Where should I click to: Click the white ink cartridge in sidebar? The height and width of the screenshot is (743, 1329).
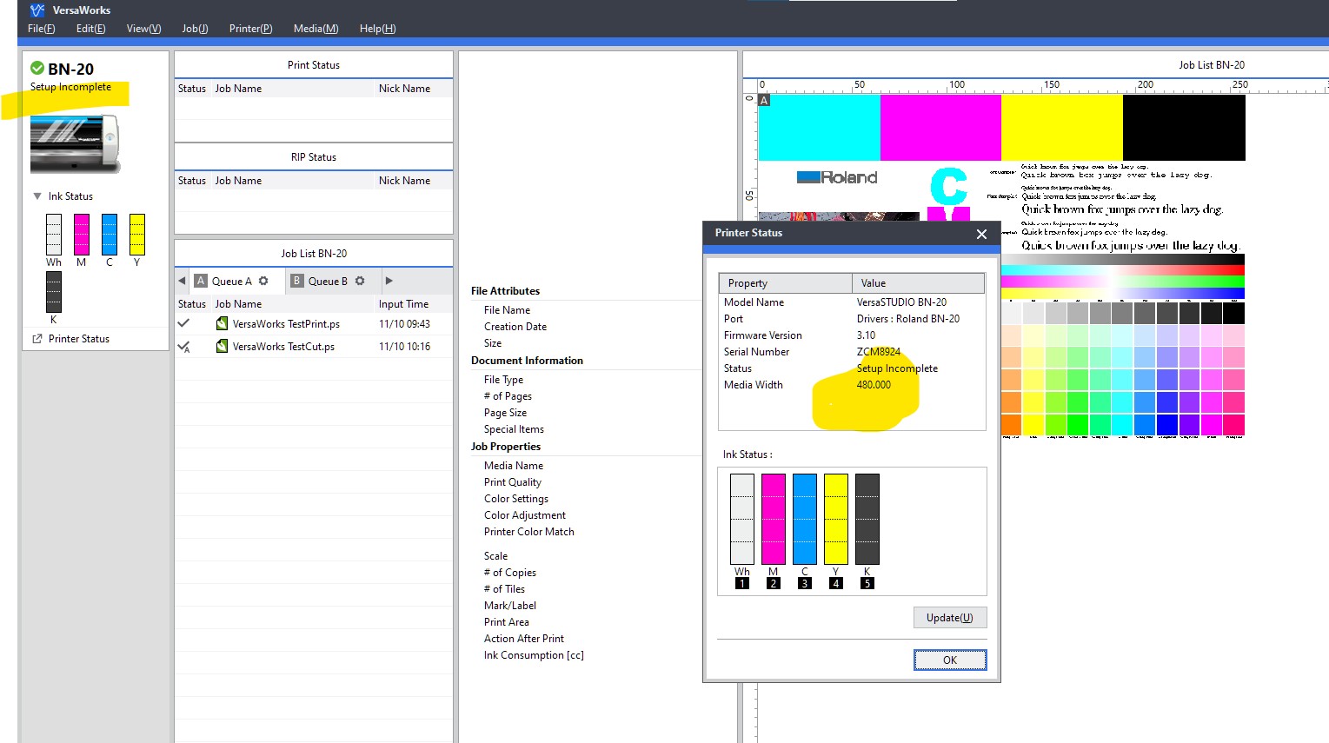click(x=54, y=235)
